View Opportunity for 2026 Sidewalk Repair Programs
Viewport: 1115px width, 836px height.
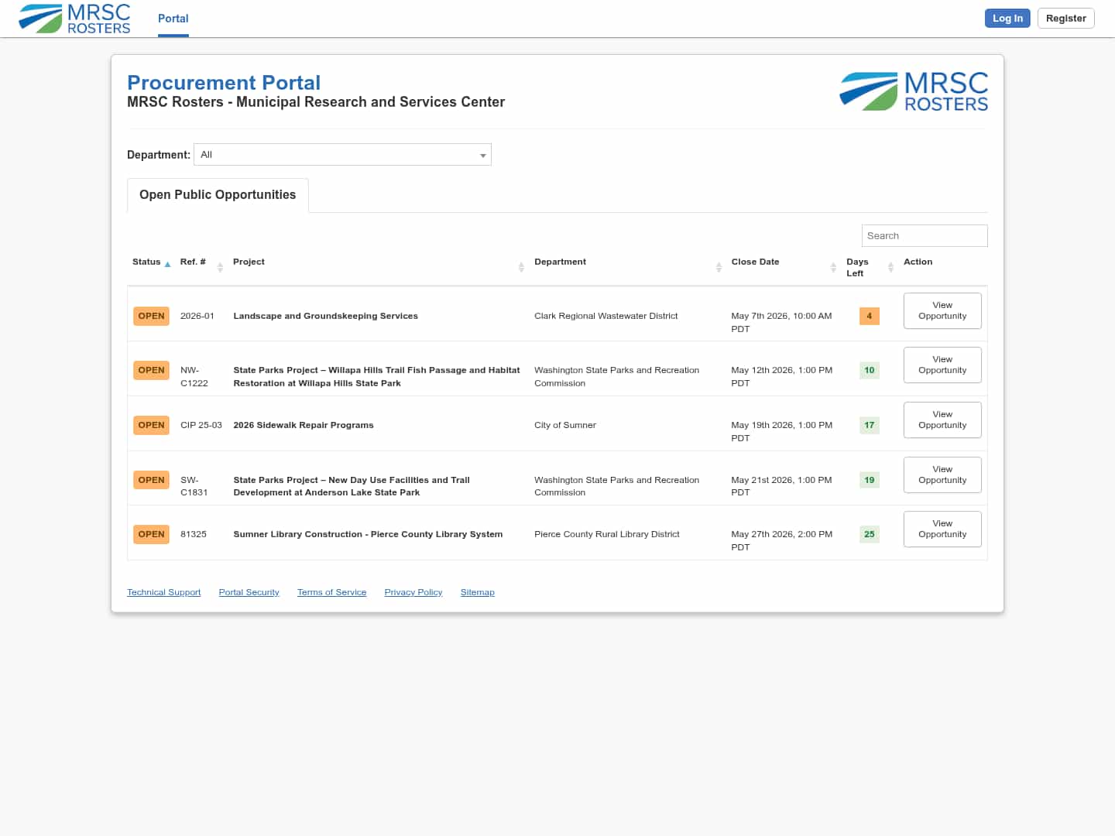coord(942,420)
